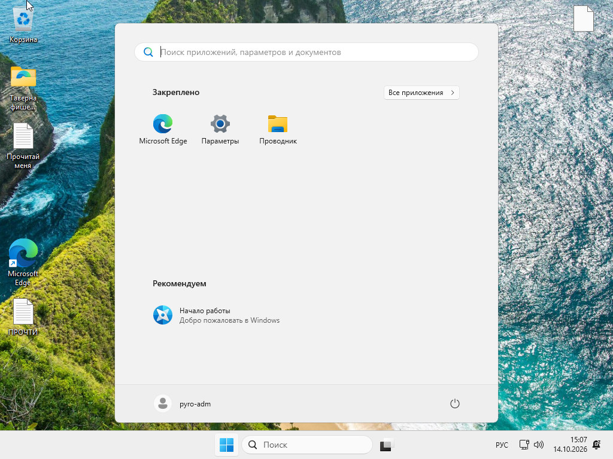613x459 pixels.
Task: Select the ПРОЧТИ desktop file
Action: pyautogui.click(x=23, y=317)
